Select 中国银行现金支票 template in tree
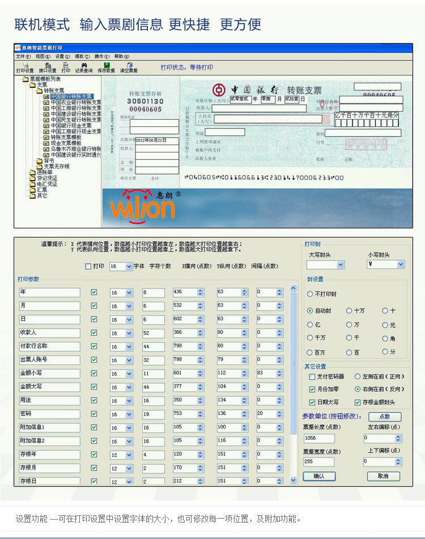The image size is (425, 539). coord(70,126)
